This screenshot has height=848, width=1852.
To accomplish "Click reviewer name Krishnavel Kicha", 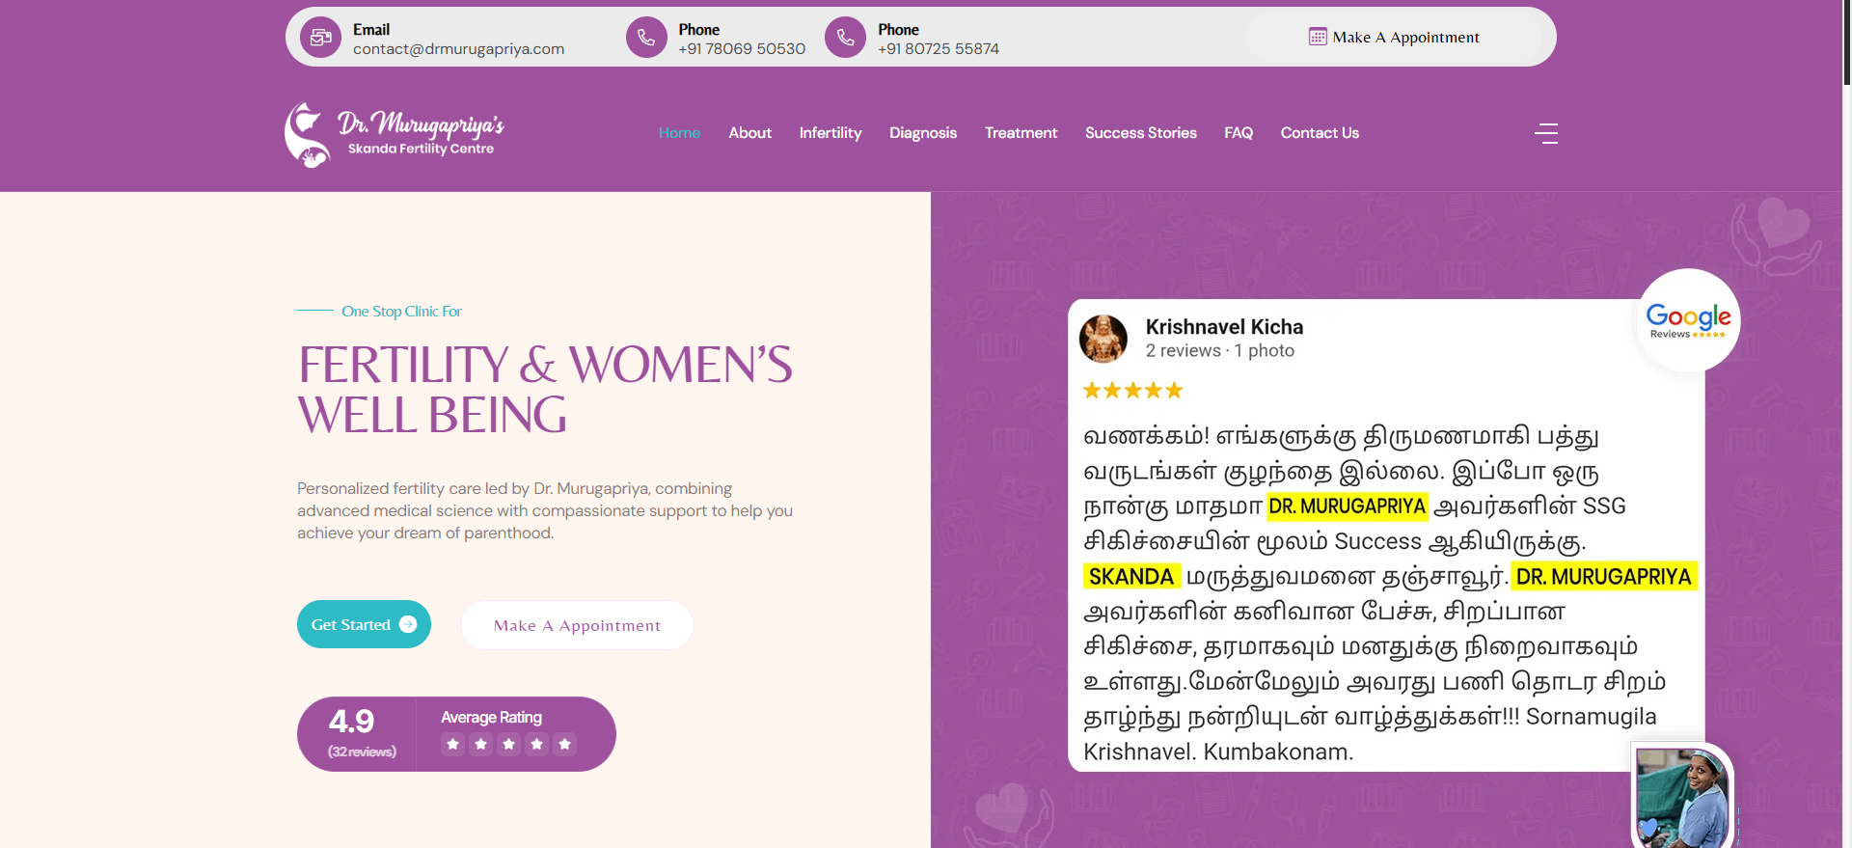I will pyautogui.click(x=1224, y=327).
